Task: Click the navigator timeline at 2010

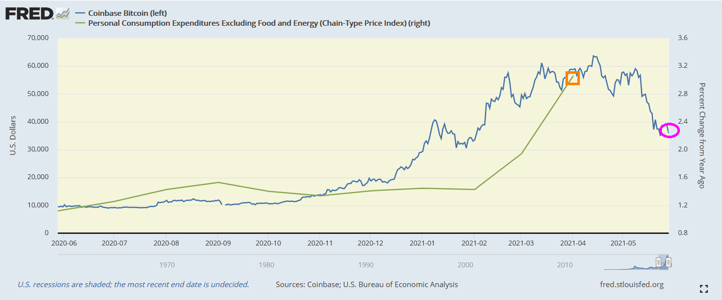Action: click(565, 265)
